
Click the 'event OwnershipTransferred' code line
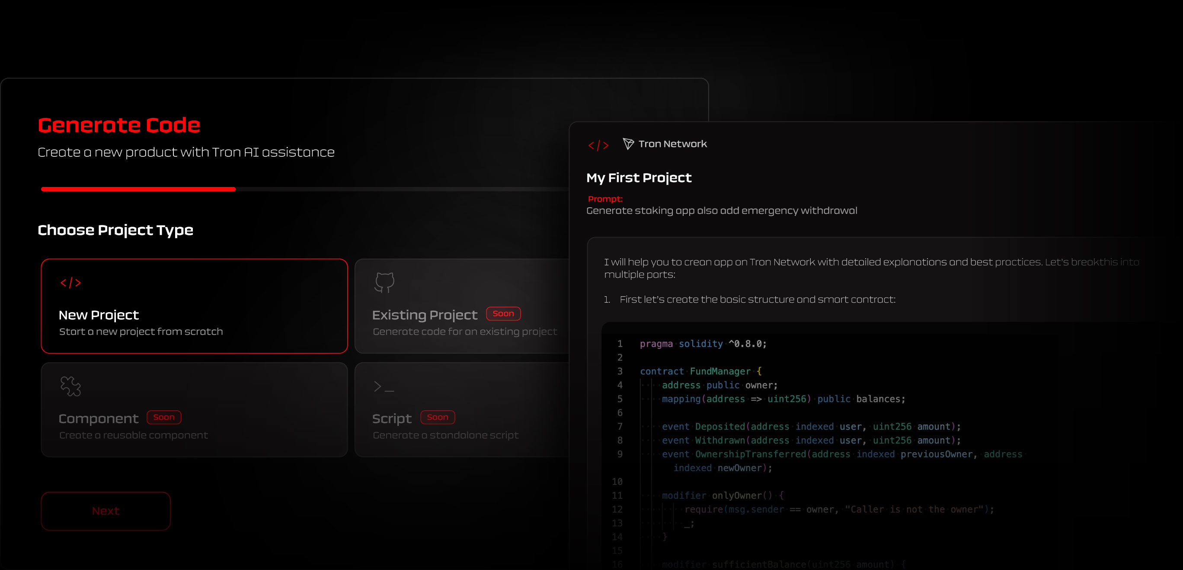842,461
